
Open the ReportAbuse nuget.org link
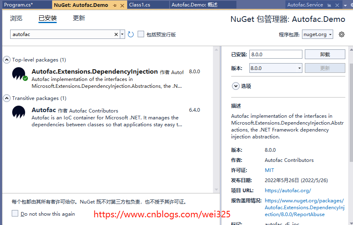point(304,208)
